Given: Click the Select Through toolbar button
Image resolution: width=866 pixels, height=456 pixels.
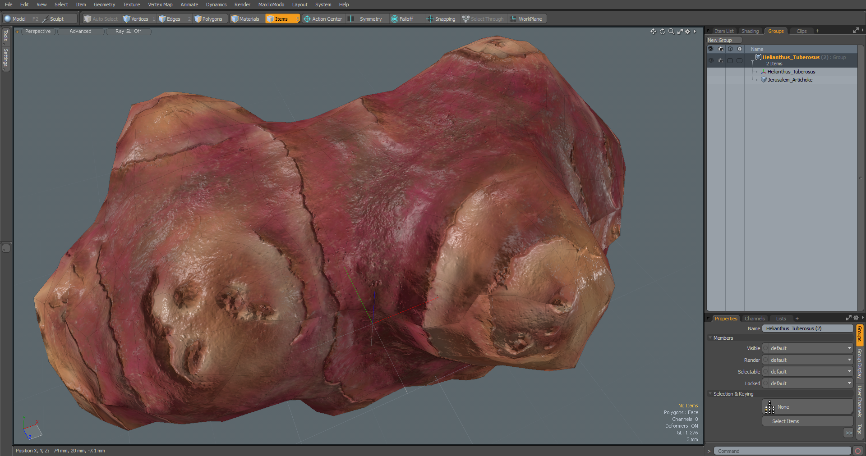Looking at the screenshot, I should coord(483,19).
